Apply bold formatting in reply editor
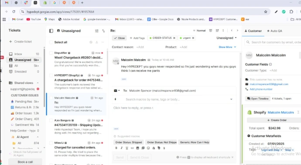Screen dimensions: 301x165 pos(116,148)
